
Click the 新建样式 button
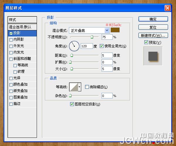tap(153, 36)
